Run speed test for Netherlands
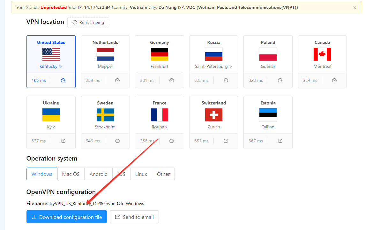Screen dimensions: 365x230 tap(117, 80)
